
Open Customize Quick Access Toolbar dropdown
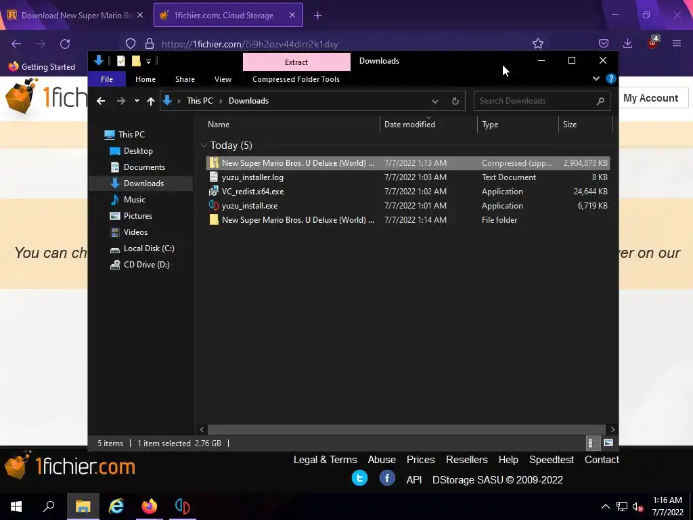coord(148,62)
